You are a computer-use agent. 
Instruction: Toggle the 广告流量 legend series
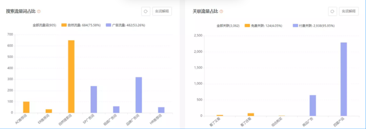[x=125, y=25]
